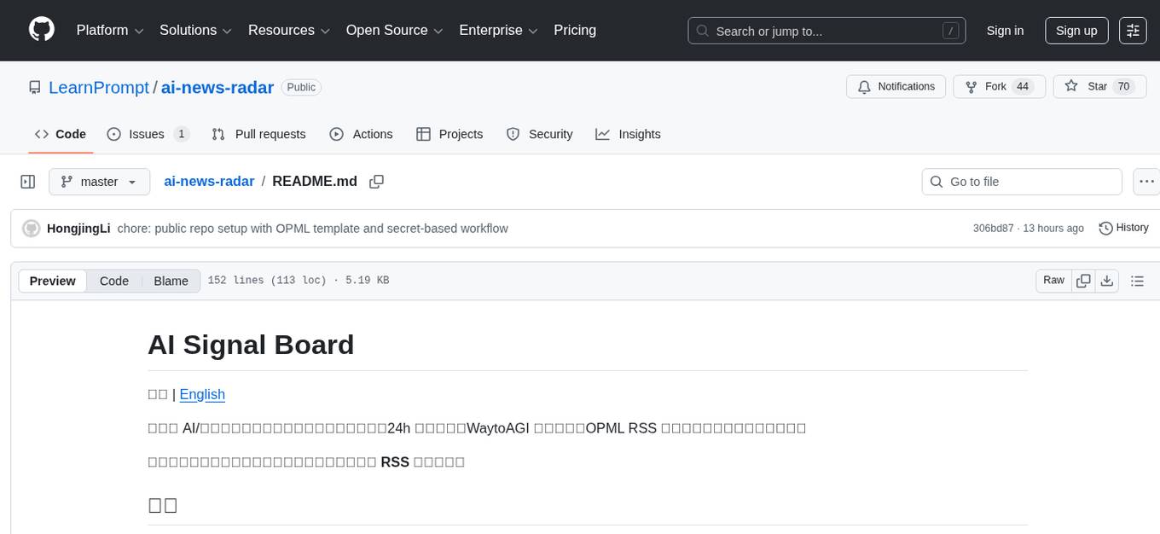
Task: Open the appearance settings icon
Action: click(1133, 30)
